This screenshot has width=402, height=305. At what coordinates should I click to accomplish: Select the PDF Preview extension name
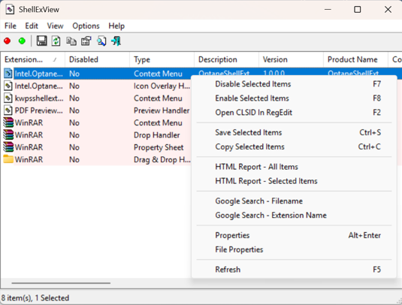[x=39, y=110]
